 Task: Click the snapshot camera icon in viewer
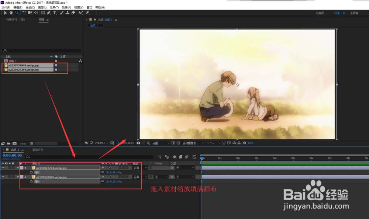point(138,143)
